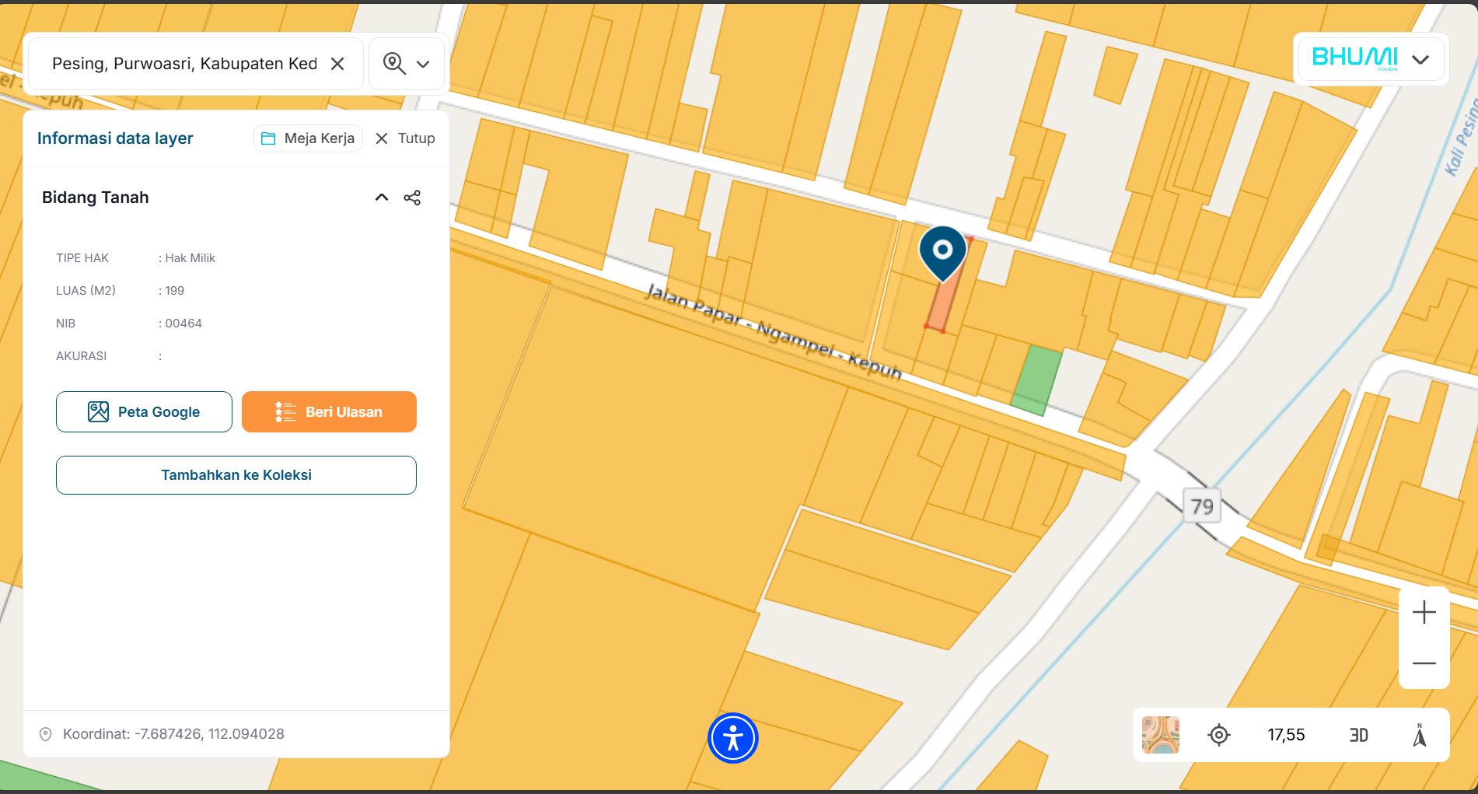Screen dimensions: 1478x794
Task: Open Peta Google view
Action: click(x=144, y=411)
